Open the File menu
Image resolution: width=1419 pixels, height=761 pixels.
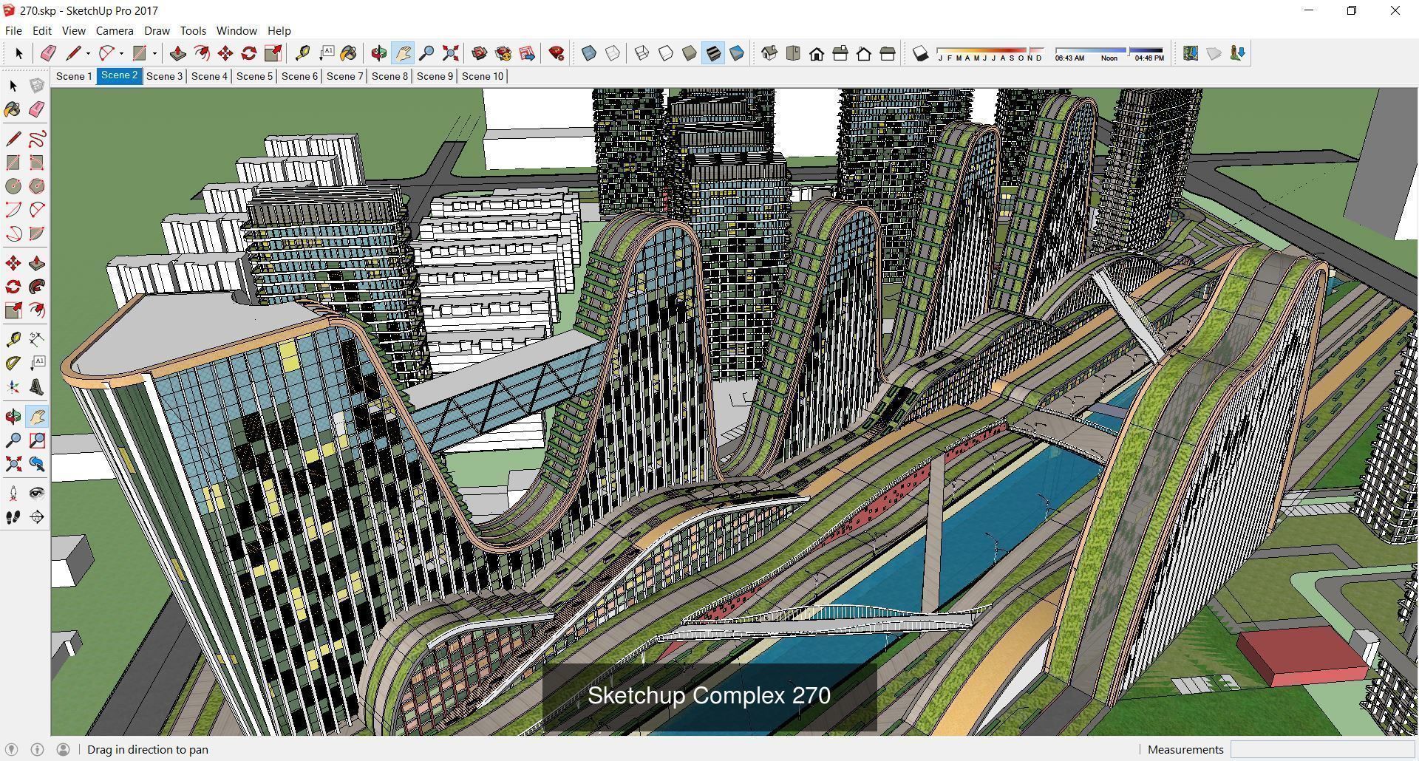point(13,30)
